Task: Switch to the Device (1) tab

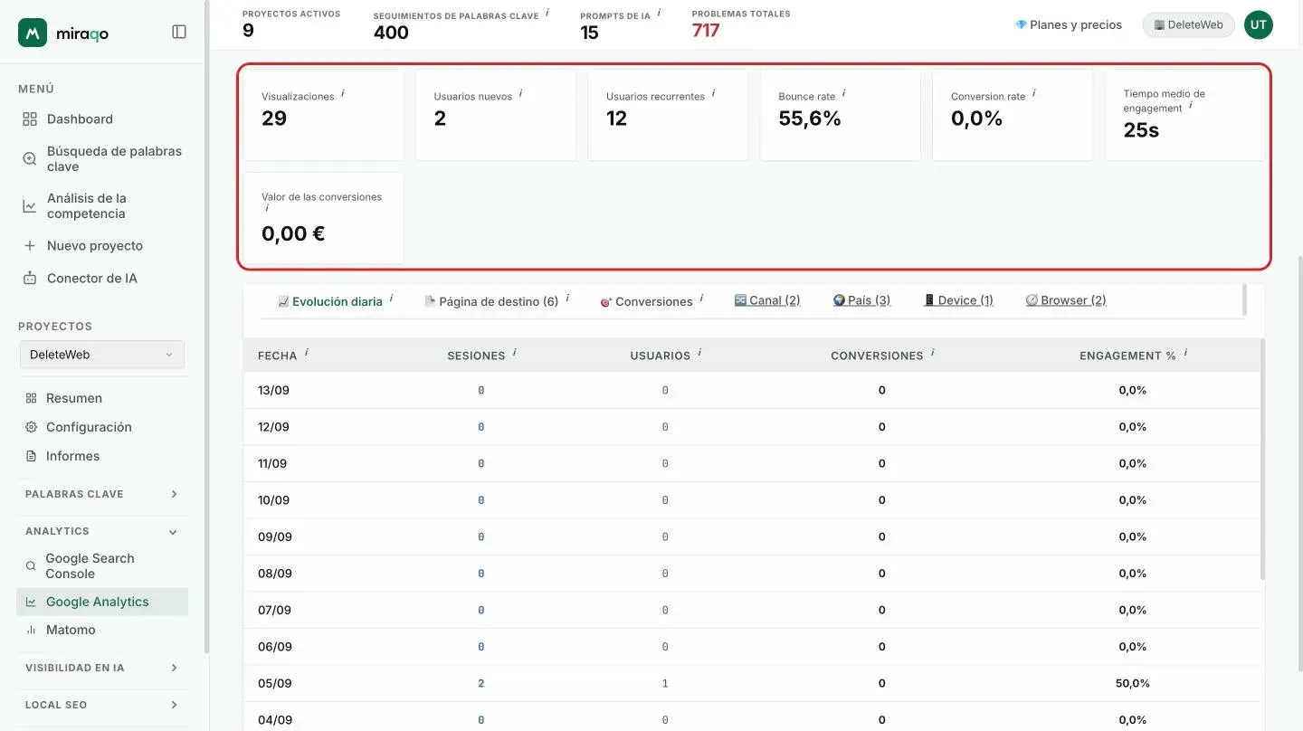Action: click(958, 300)
